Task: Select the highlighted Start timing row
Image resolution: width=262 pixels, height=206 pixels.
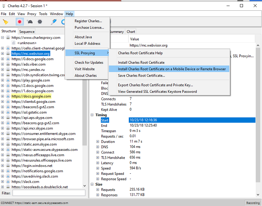Action: point(178,120)
